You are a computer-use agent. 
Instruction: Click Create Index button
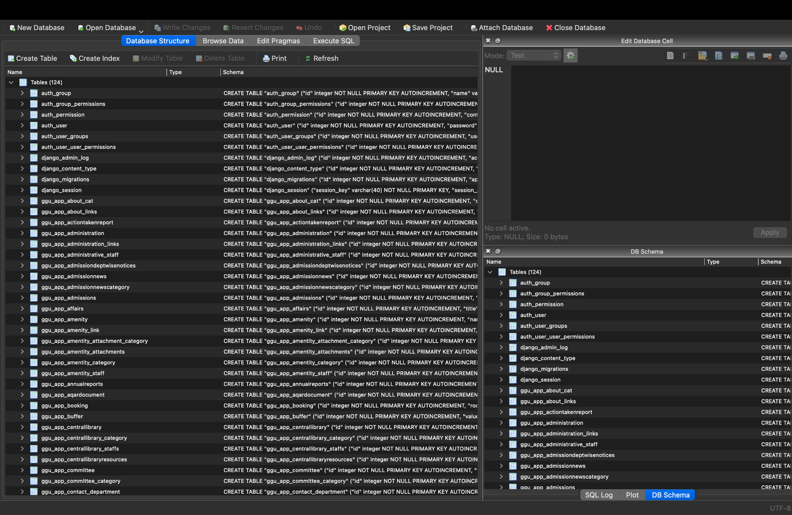tap(94, 58)
